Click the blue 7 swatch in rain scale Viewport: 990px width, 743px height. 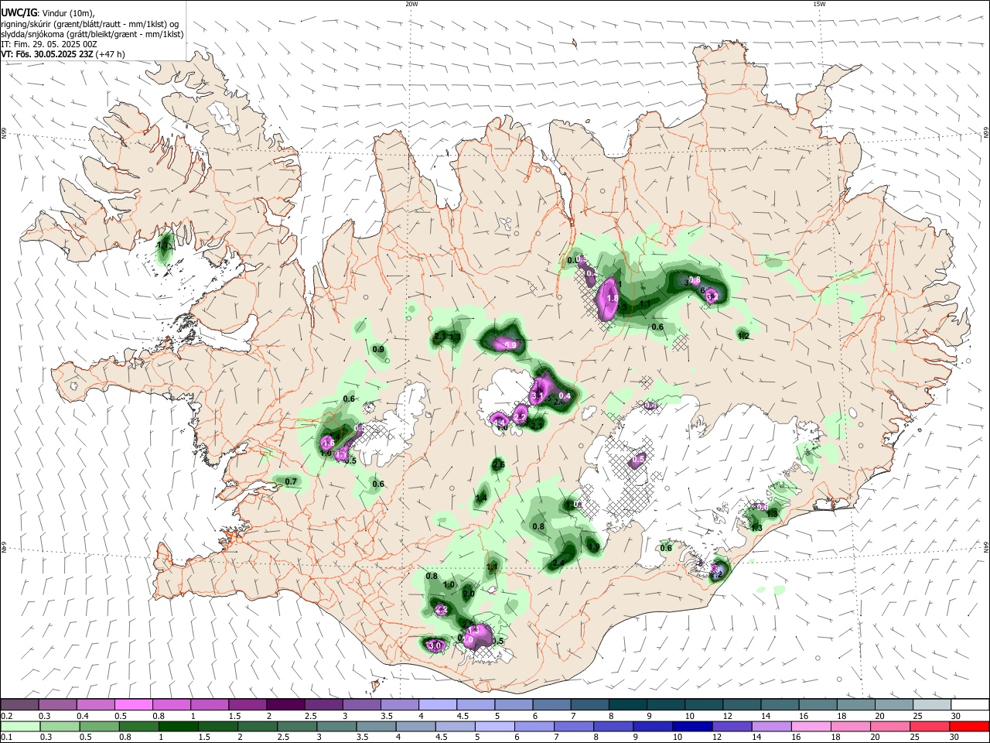coord(574,726)
